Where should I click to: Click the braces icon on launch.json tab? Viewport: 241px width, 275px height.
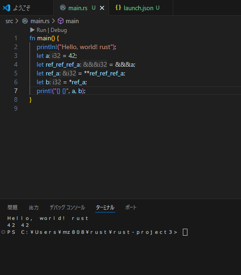tap(118, 7)
